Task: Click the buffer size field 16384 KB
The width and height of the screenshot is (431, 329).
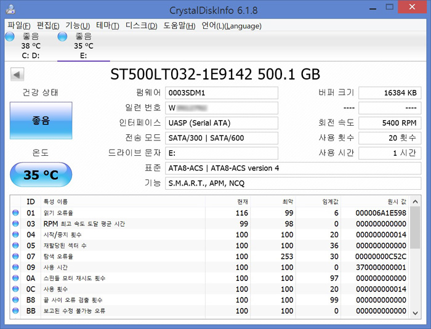Action: (390, 93)
